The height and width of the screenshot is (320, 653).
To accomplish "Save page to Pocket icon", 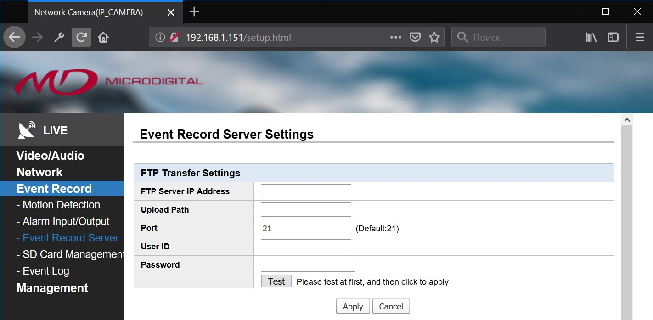I will [415, 38].
